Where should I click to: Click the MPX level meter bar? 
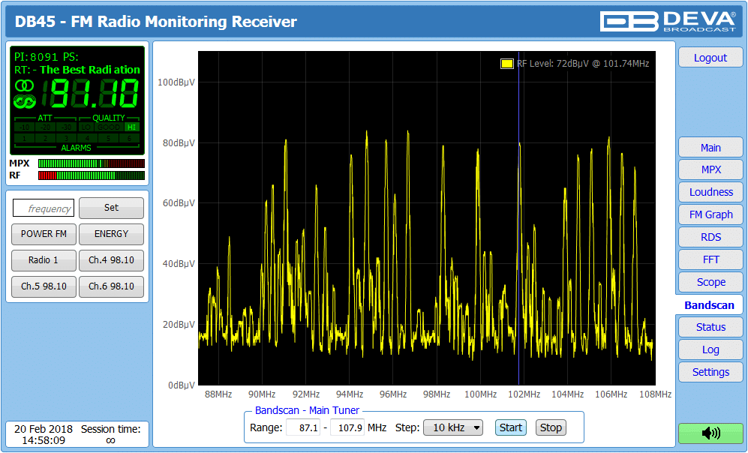[91, 163]
